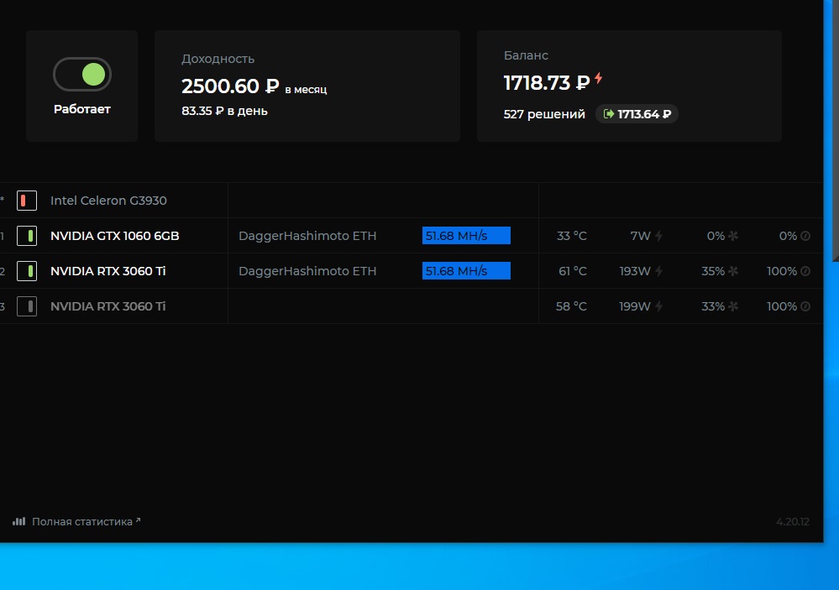Enable the third-row NVIDIA RTX 3060 Ti toggle
Viewport: 839px width, 590px height.
tap(27, 306)
